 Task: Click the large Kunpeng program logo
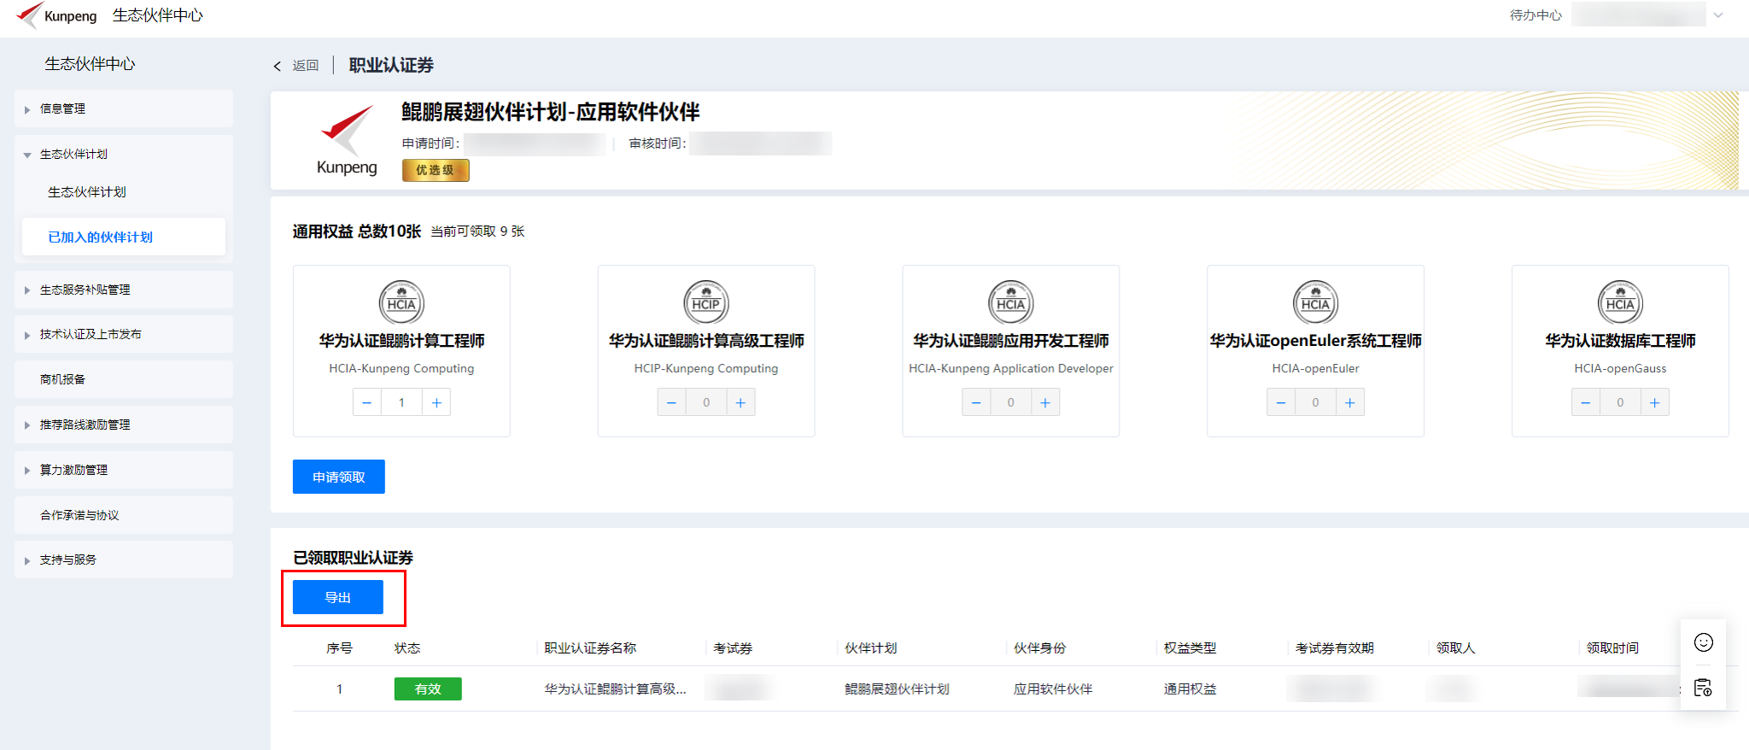(x=347, y=140)
